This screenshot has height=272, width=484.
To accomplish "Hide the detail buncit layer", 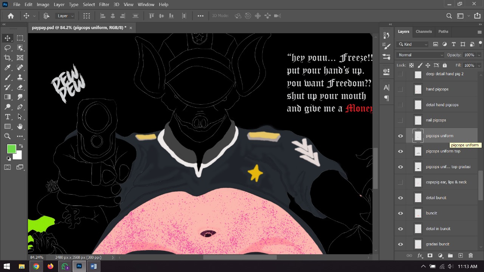I will point(400,198).
